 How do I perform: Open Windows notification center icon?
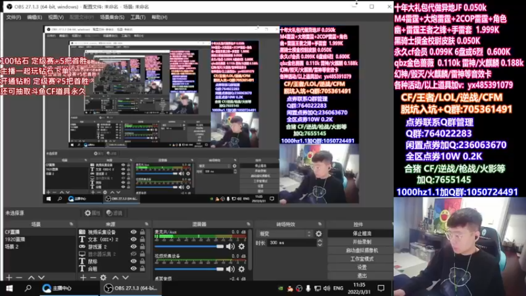point(381,288)
